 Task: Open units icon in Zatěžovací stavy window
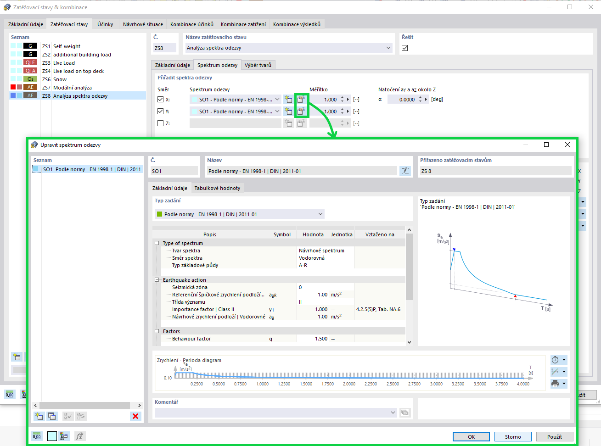coord(10,395)
